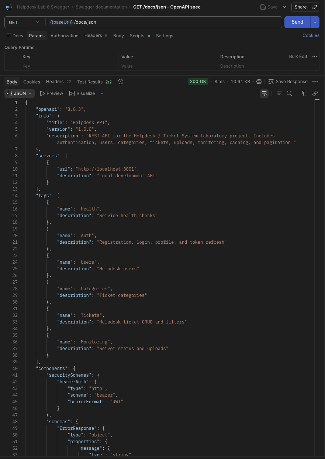The image size is (325, 459).
Task: Toggle word wrap in the response
Action: [x=264, y=93]
